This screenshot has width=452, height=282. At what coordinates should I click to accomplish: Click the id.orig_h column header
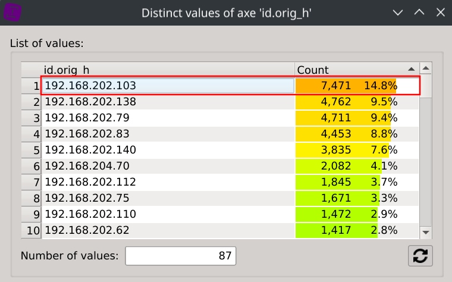168,70
